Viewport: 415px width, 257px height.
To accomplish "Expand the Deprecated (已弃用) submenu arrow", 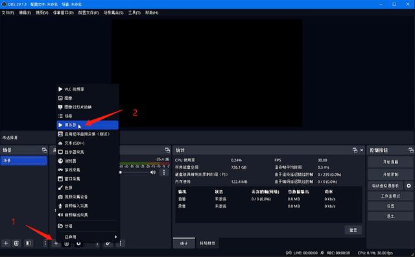I will tap(115, 237).
